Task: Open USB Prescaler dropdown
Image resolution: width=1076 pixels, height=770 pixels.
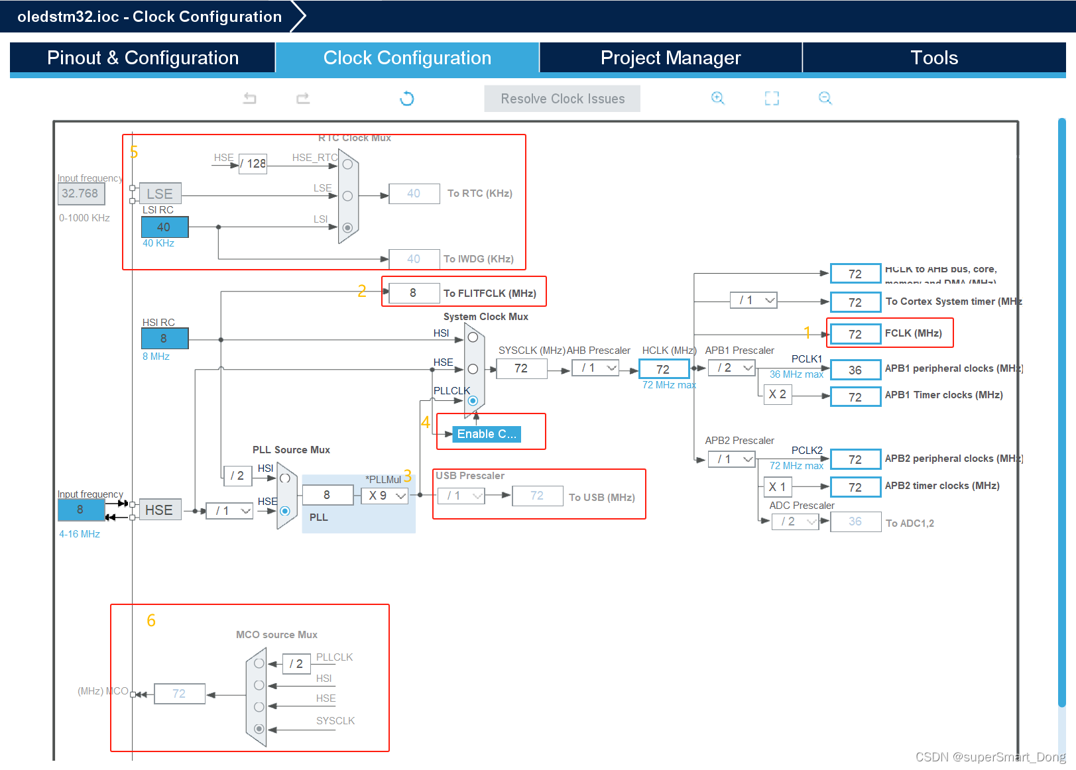Action: (461, 495)
